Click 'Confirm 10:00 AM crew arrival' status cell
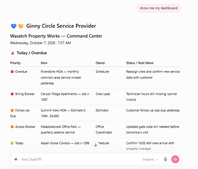 [150, 146]
